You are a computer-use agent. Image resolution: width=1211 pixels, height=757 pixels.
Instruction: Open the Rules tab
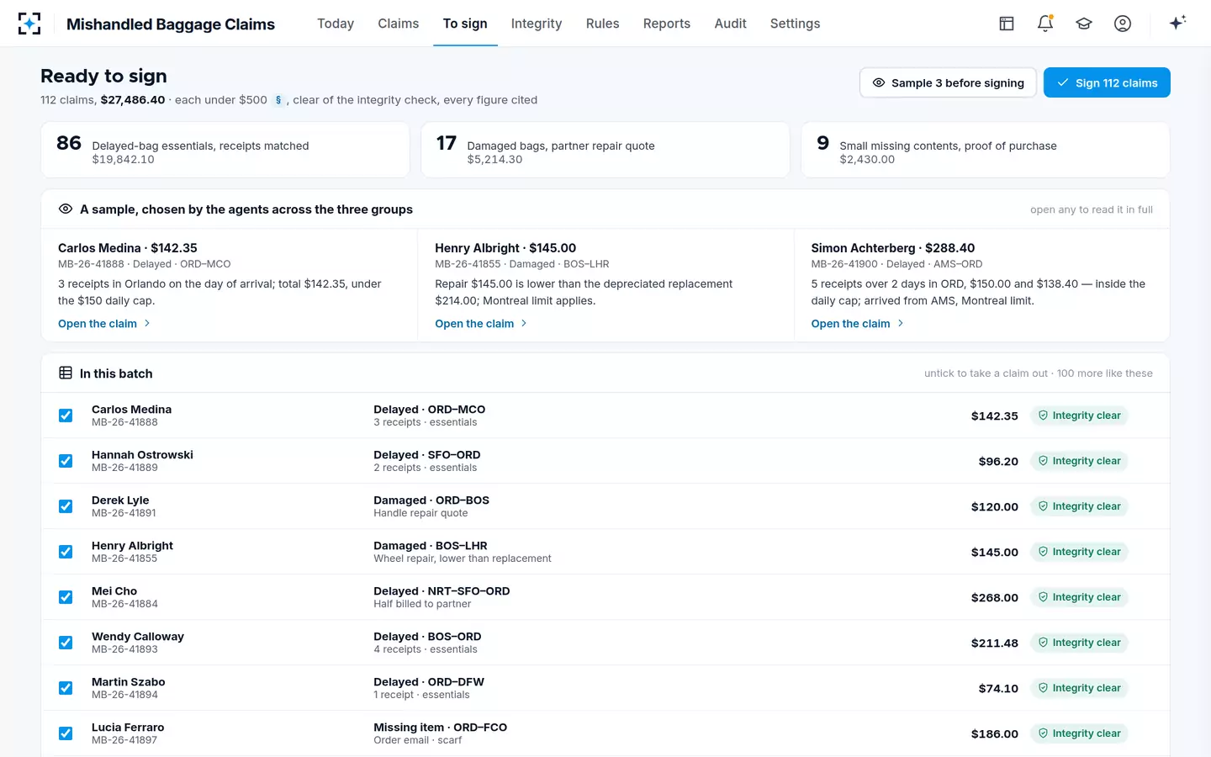coord(603,24)
